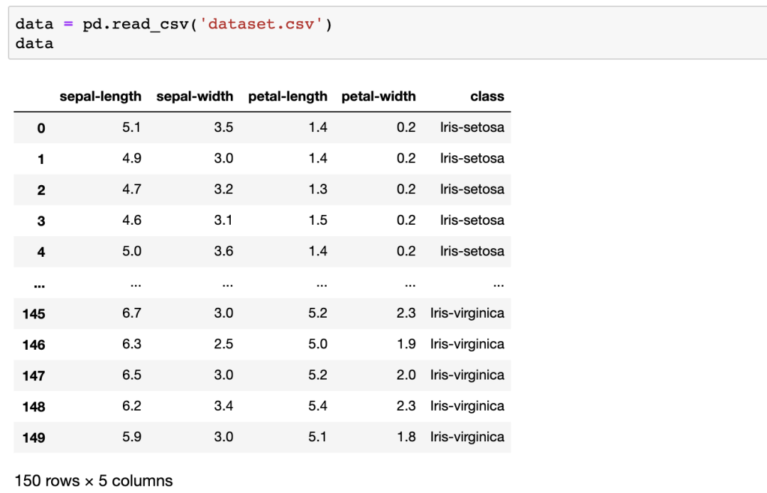Click row index 149 label
767x493 pixels.
tap(34, 437)
